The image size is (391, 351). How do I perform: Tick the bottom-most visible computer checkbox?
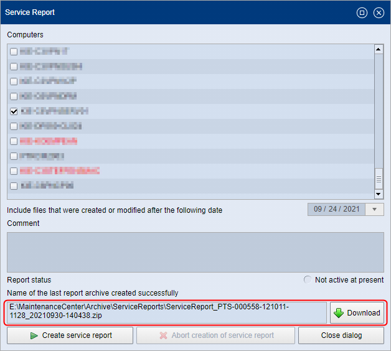point(14,186)
